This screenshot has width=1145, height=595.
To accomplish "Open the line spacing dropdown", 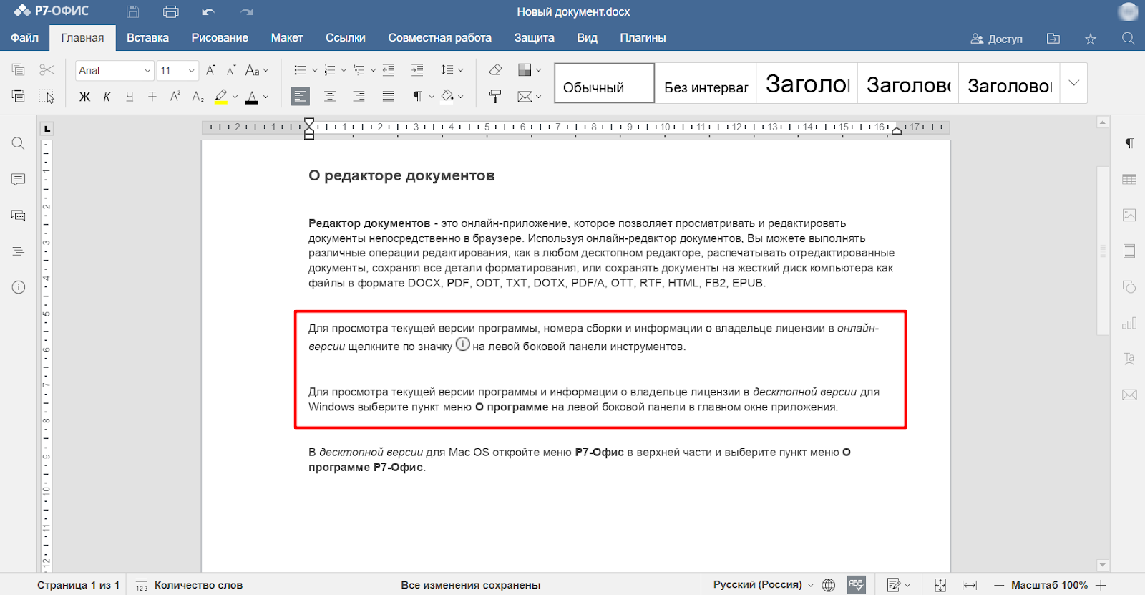I will coord(452,70).
